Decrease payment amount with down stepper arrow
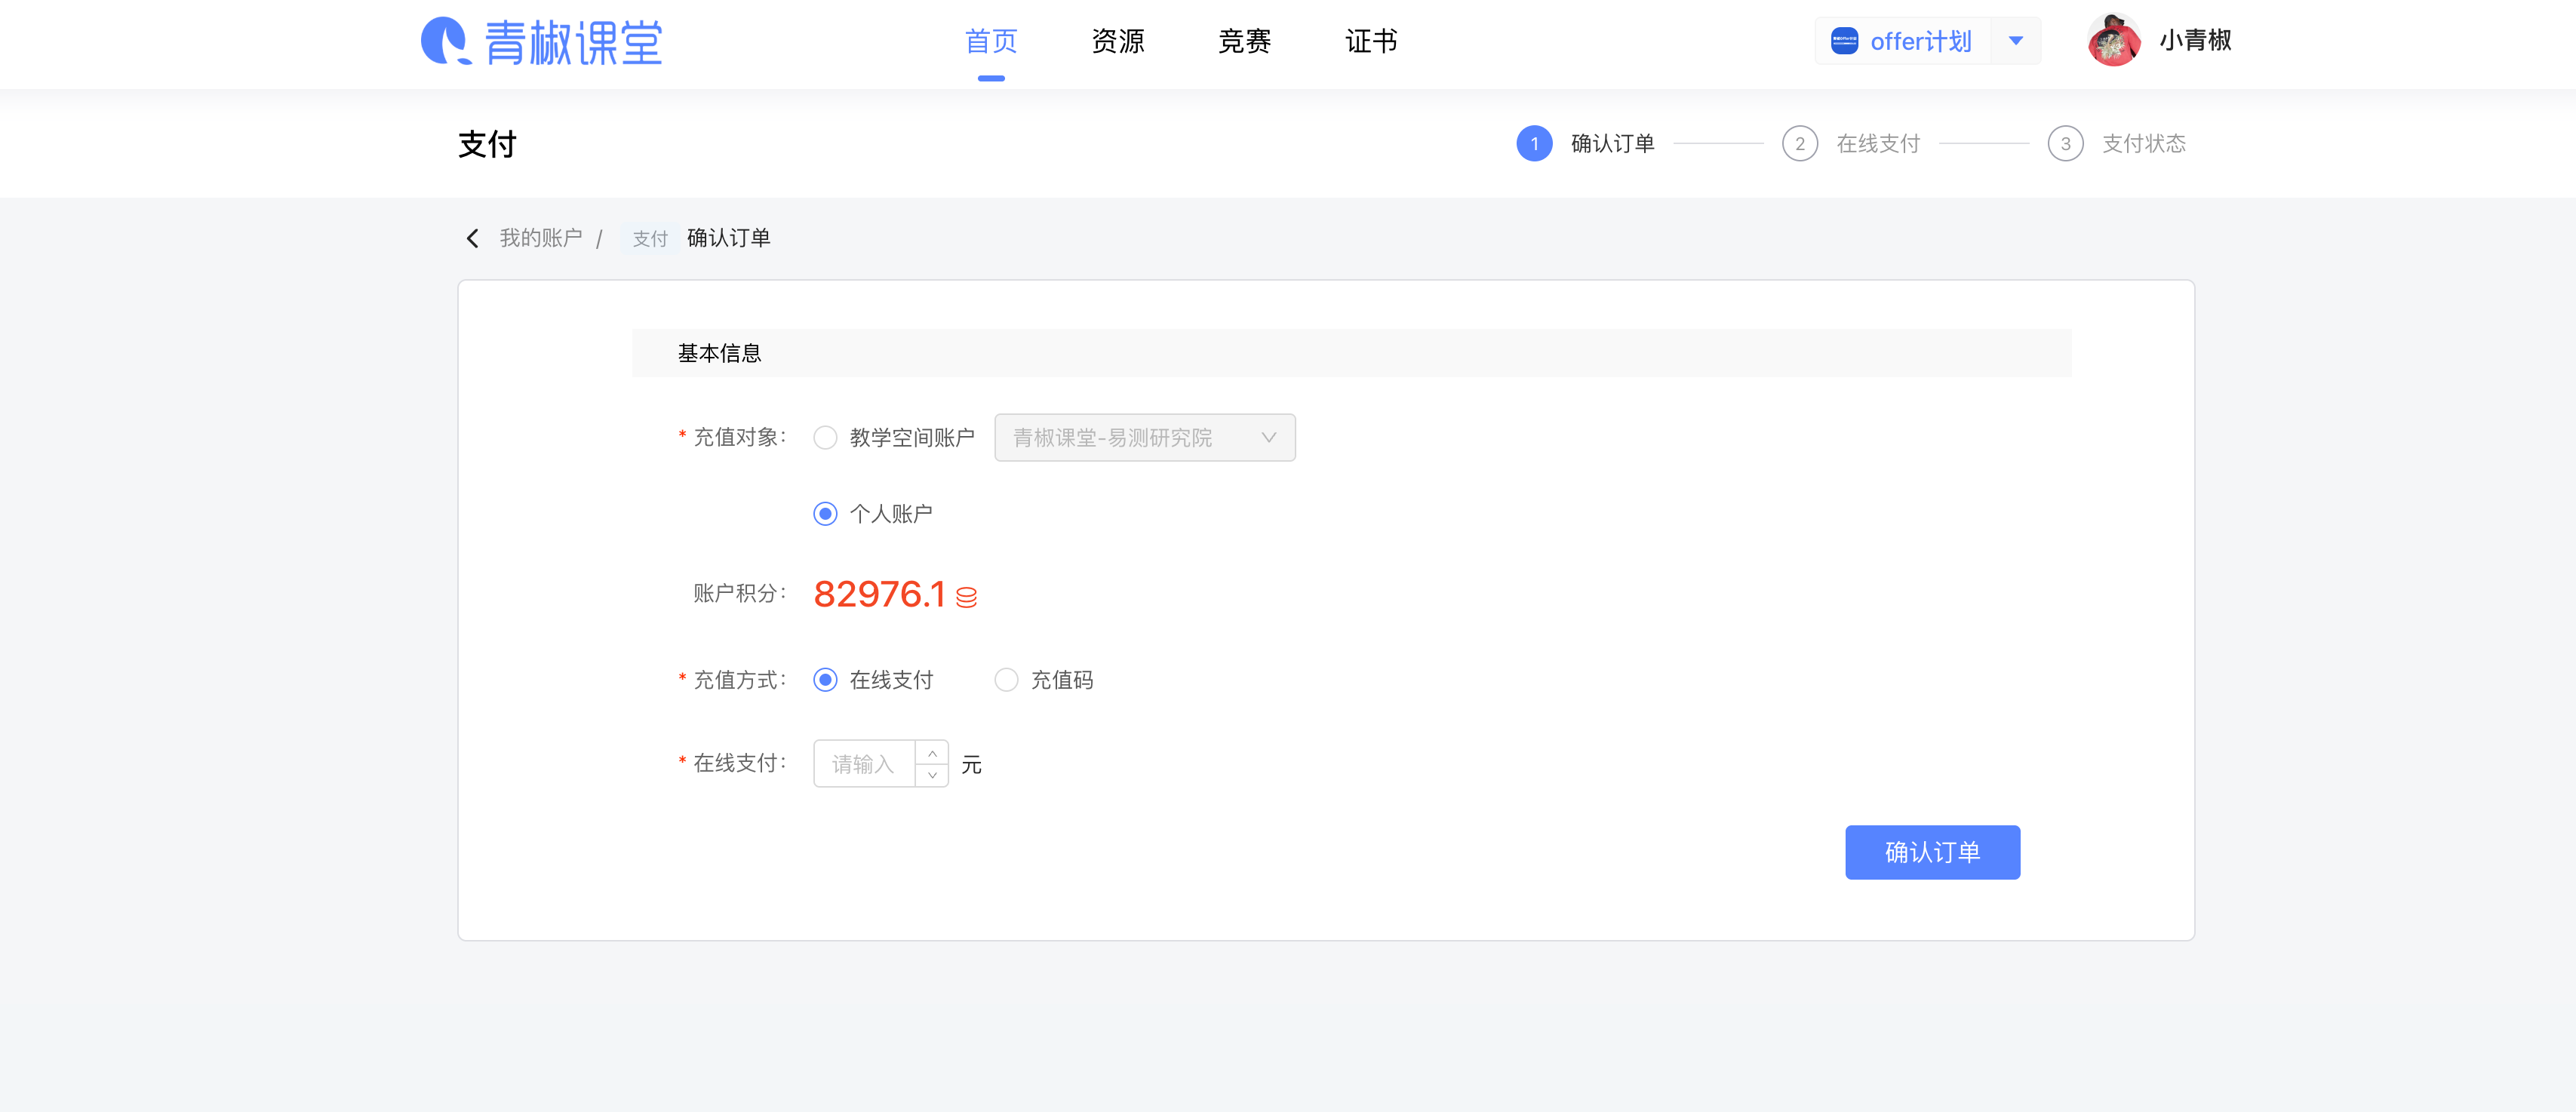The image size is (2576, 1112). point(932,775)
